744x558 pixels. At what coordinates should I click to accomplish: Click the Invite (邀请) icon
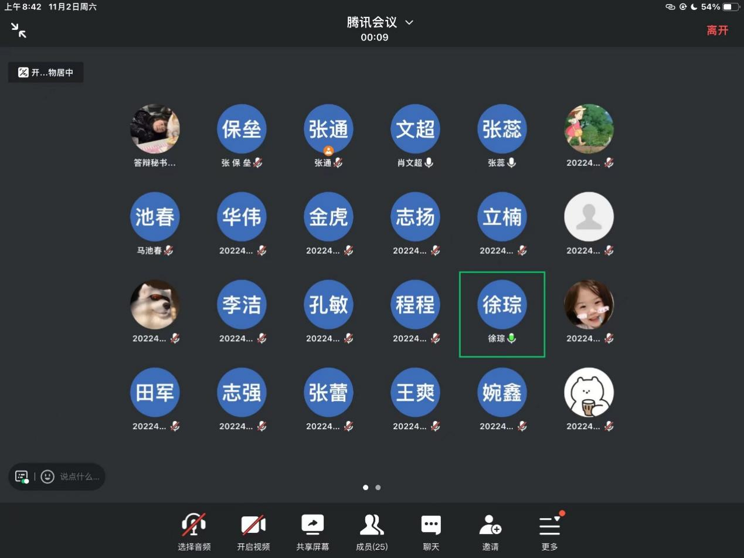490,532
